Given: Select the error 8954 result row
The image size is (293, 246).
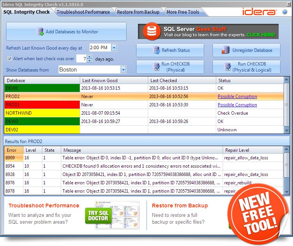Looking at the screenshot, I should [144, 166].
